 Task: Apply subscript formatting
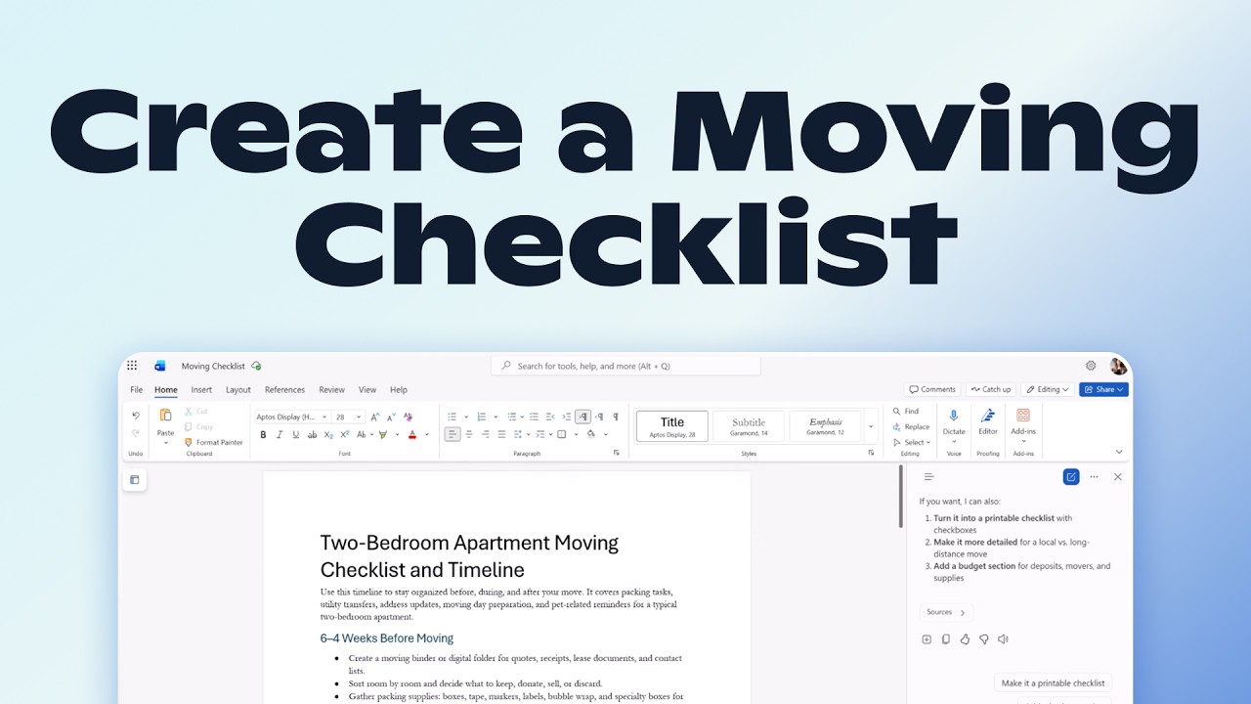tap(328, 435)
